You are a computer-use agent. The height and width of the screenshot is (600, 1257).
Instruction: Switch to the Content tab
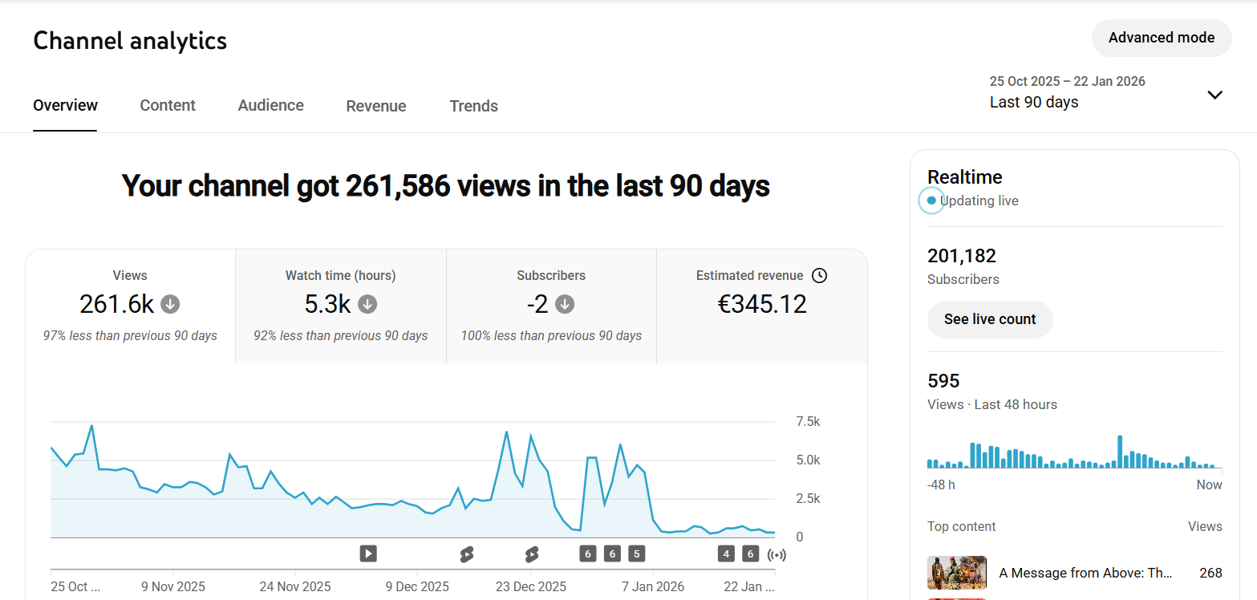coord(168,106)
